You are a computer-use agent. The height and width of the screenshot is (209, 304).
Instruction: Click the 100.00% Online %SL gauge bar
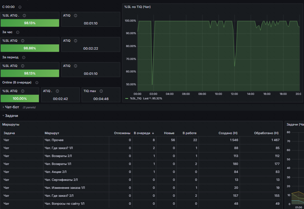pyautogui.click(x=20, y=98)
